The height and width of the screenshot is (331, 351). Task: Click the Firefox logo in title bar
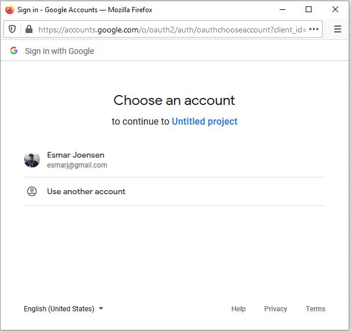[x=9, y=9]
